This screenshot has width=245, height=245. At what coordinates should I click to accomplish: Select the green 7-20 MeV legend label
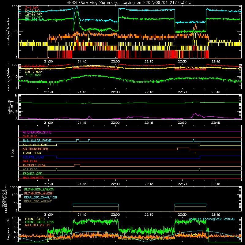tap(33, 75)
